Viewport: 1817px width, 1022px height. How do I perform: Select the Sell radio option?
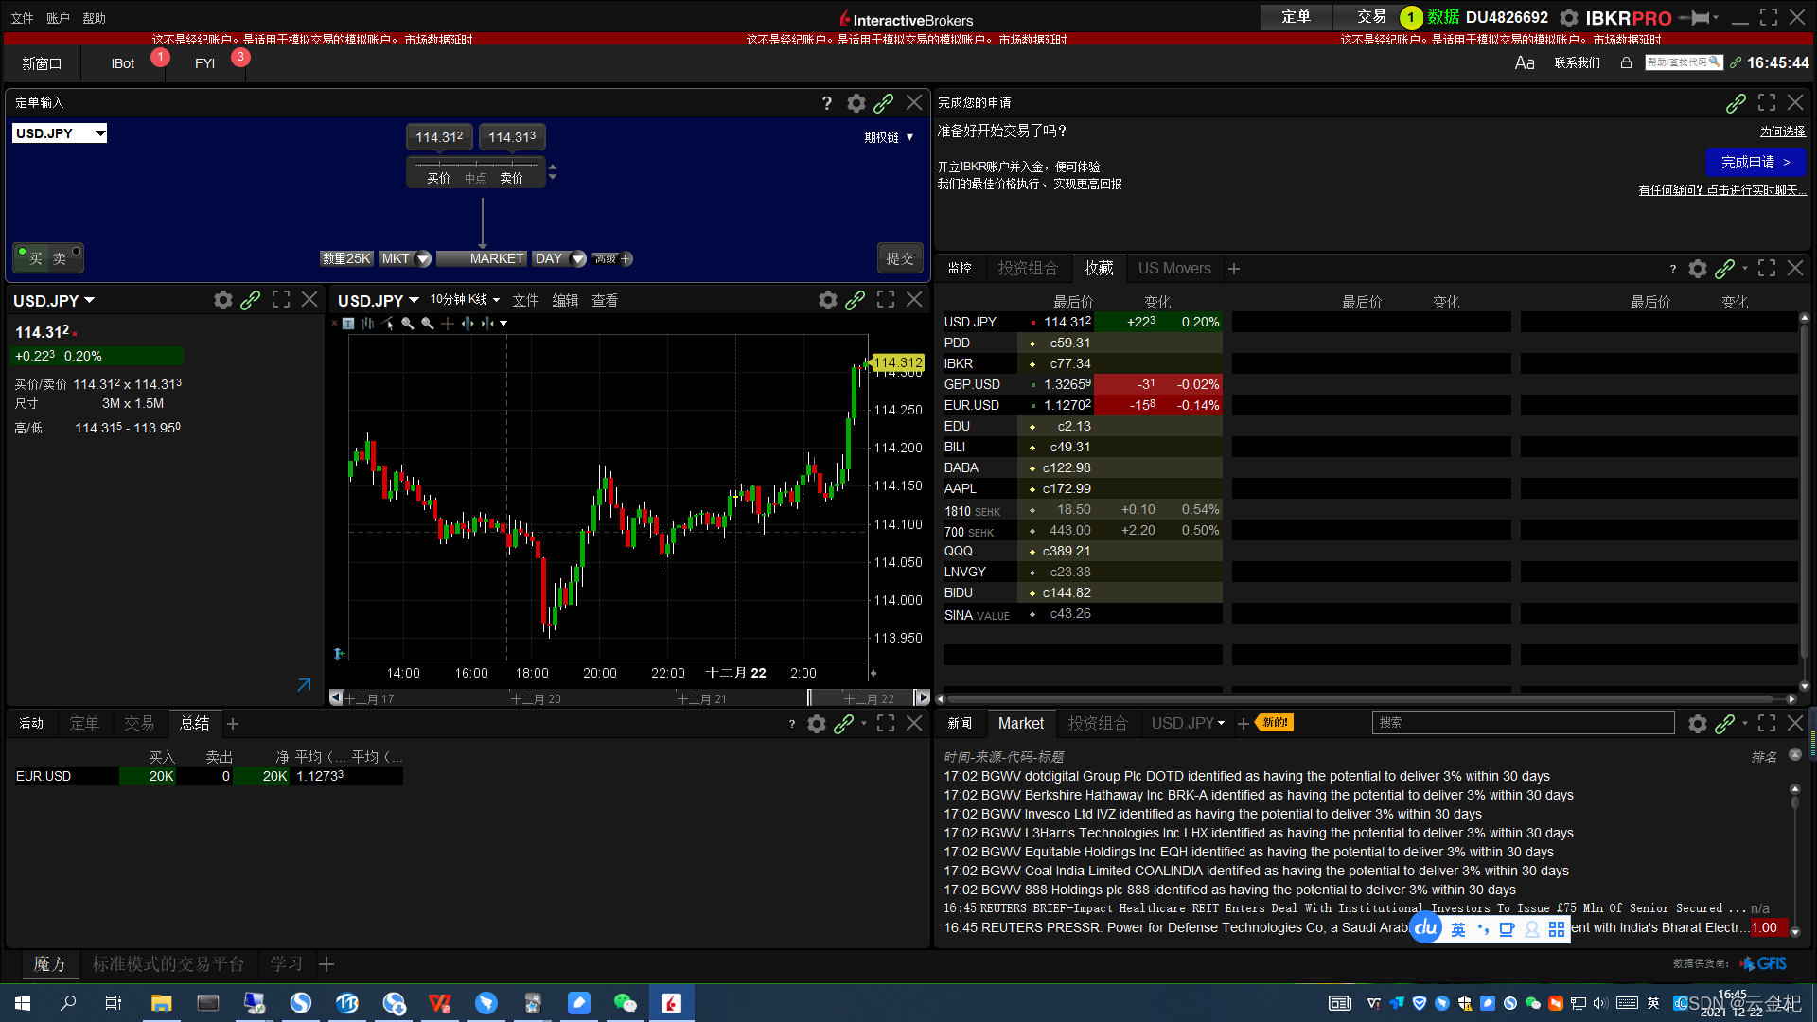coord(64,257)
